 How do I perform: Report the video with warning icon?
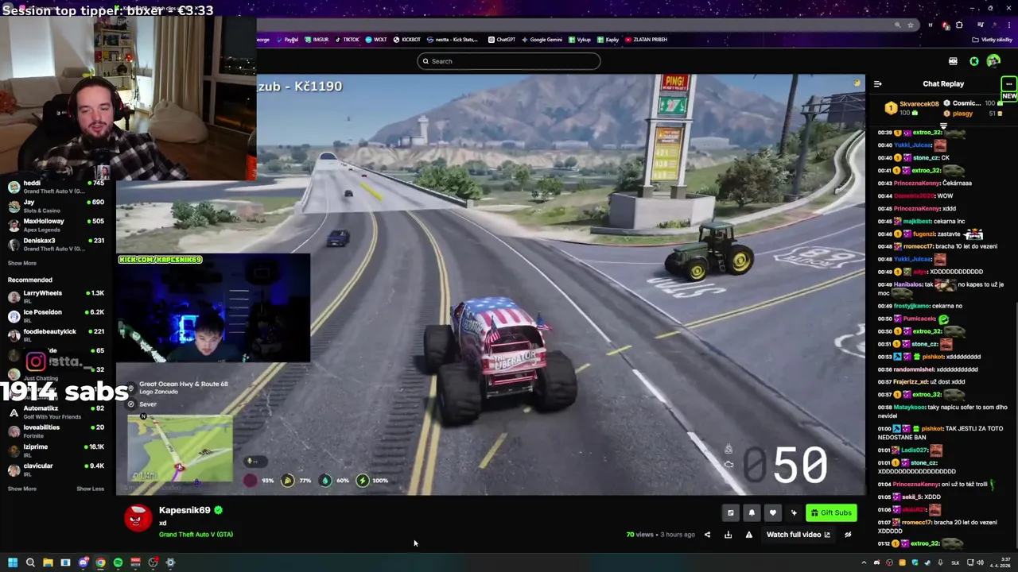coord(748,535)
